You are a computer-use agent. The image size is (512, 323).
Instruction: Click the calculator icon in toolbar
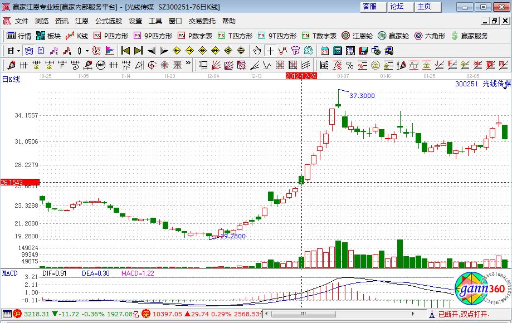point(337,51)
